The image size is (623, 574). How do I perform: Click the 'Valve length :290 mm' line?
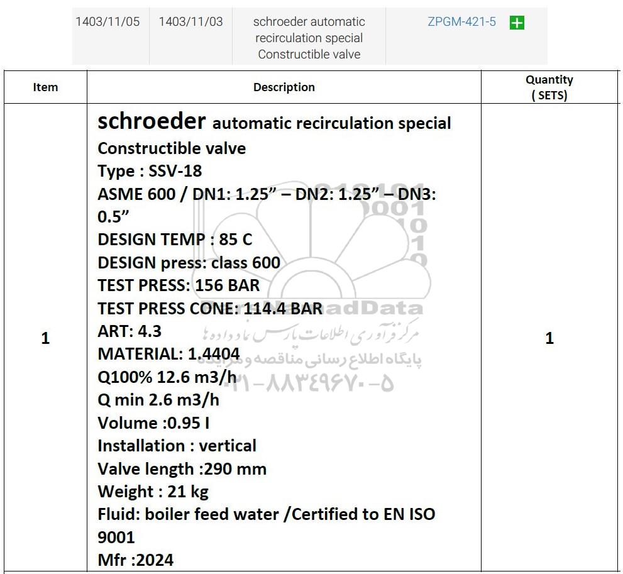click(182, 469)
